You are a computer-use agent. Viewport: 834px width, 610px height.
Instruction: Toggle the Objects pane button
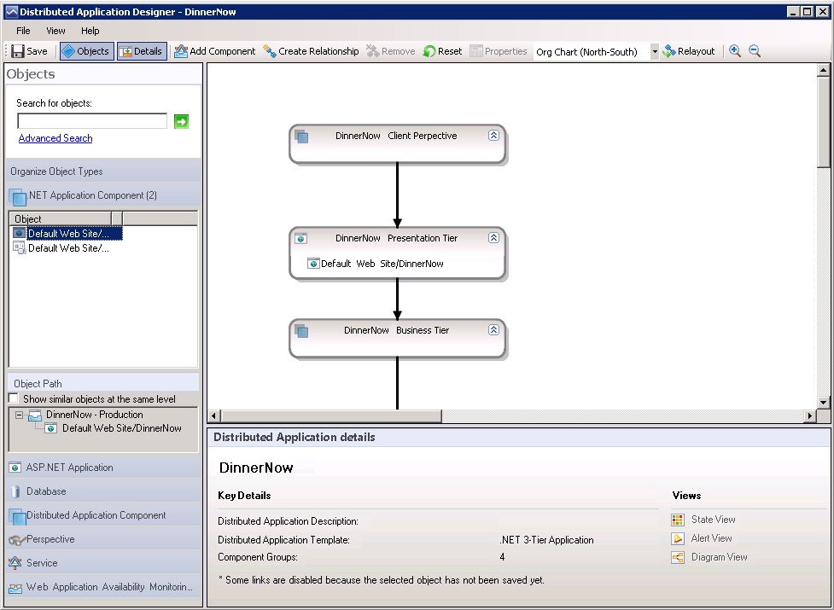coord(87,51)
